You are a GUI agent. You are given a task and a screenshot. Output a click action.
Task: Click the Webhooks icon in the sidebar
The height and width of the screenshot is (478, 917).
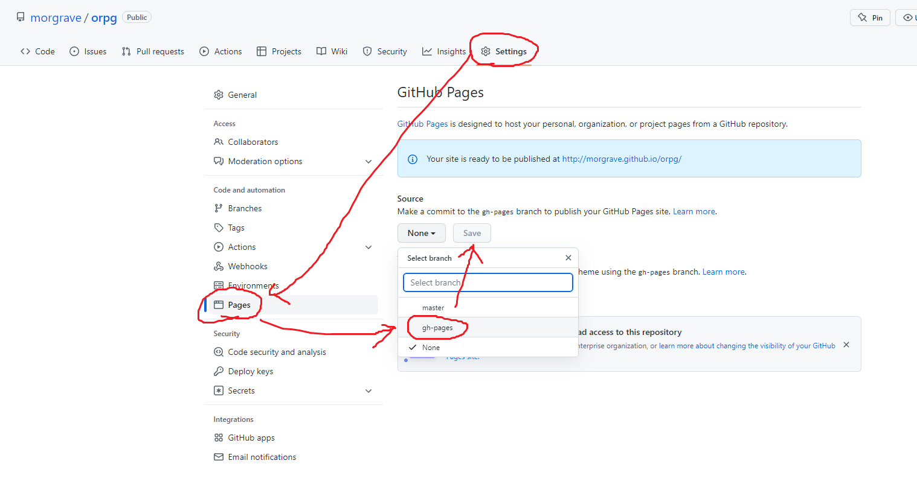pos(219,266)
